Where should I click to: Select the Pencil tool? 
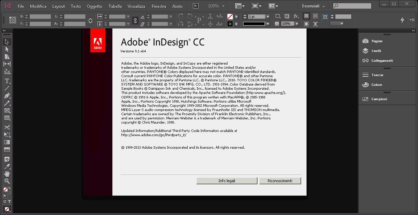coord(7,103)
